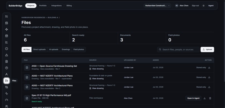Click the file icon beside Spec 01 81 13

(27, 98)
